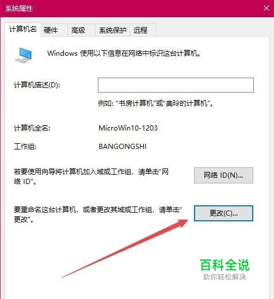Click the Windows network identification description text
Image resolution: width=274 pixels, height=299 pixels.
(x=124, y=53)
